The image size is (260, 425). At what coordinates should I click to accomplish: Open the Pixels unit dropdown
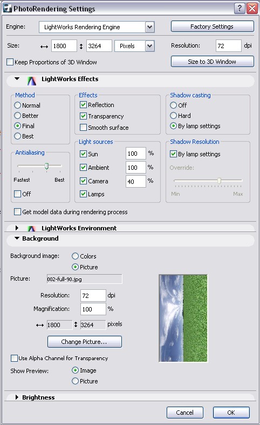pos(150,46)
